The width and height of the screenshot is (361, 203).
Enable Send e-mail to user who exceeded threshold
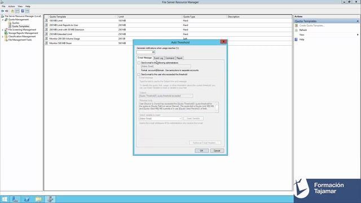tap(139, 74)
